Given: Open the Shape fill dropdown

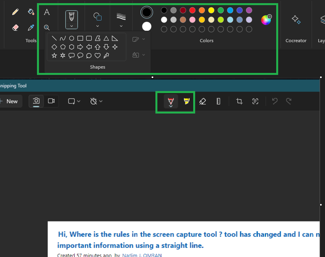Looking at the screenshot, I should (x=138, y=55).
